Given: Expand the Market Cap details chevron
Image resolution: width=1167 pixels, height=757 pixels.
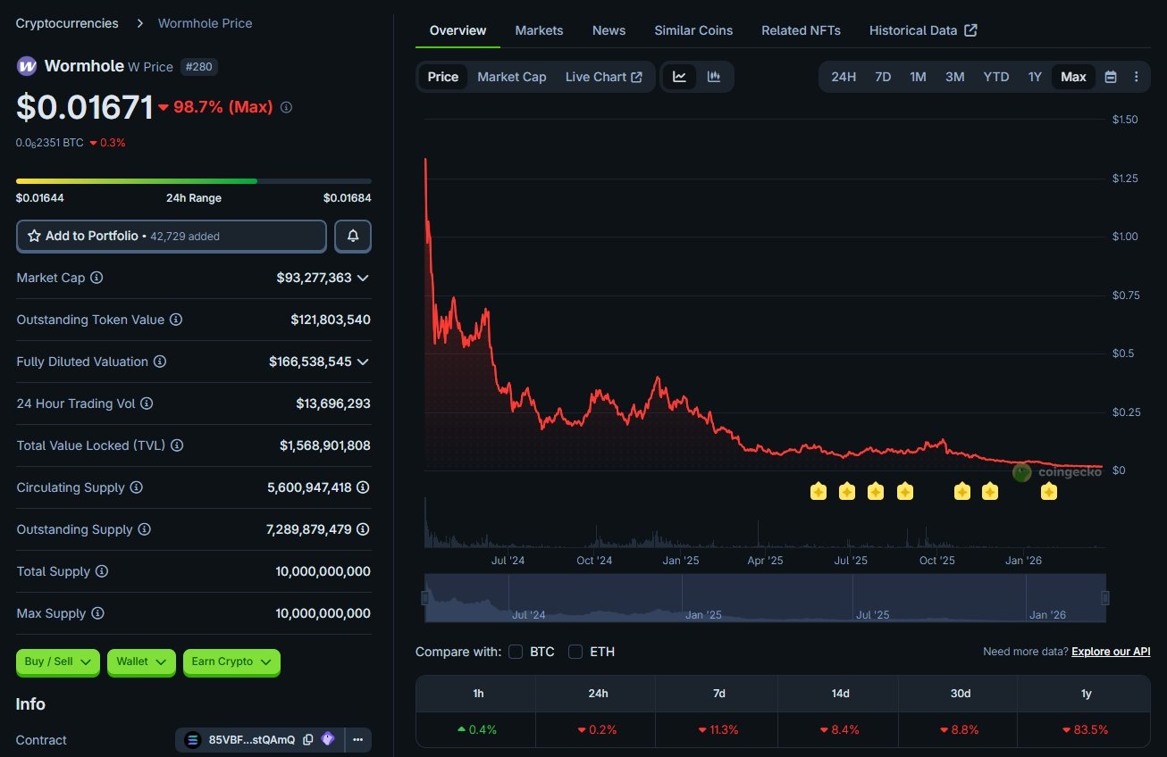Looking at the screenshot, I should click(363, 278).
